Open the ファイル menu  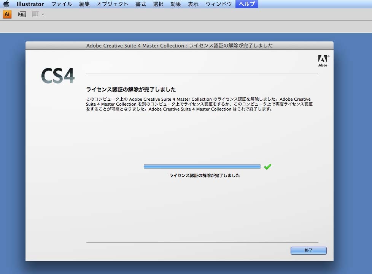pyautogui.click(x=62, y=4)
